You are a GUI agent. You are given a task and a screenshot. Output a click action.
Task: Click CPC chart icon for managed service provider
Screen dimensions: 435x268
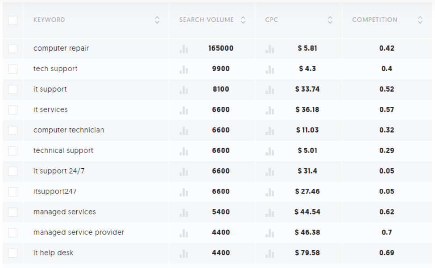[269, 233]
